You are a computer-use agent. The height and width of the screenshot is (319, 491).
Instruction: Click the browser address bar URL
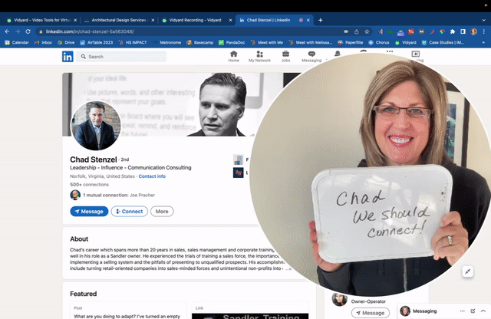90,31
